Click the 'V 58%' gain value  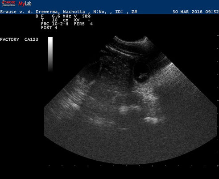82,16
